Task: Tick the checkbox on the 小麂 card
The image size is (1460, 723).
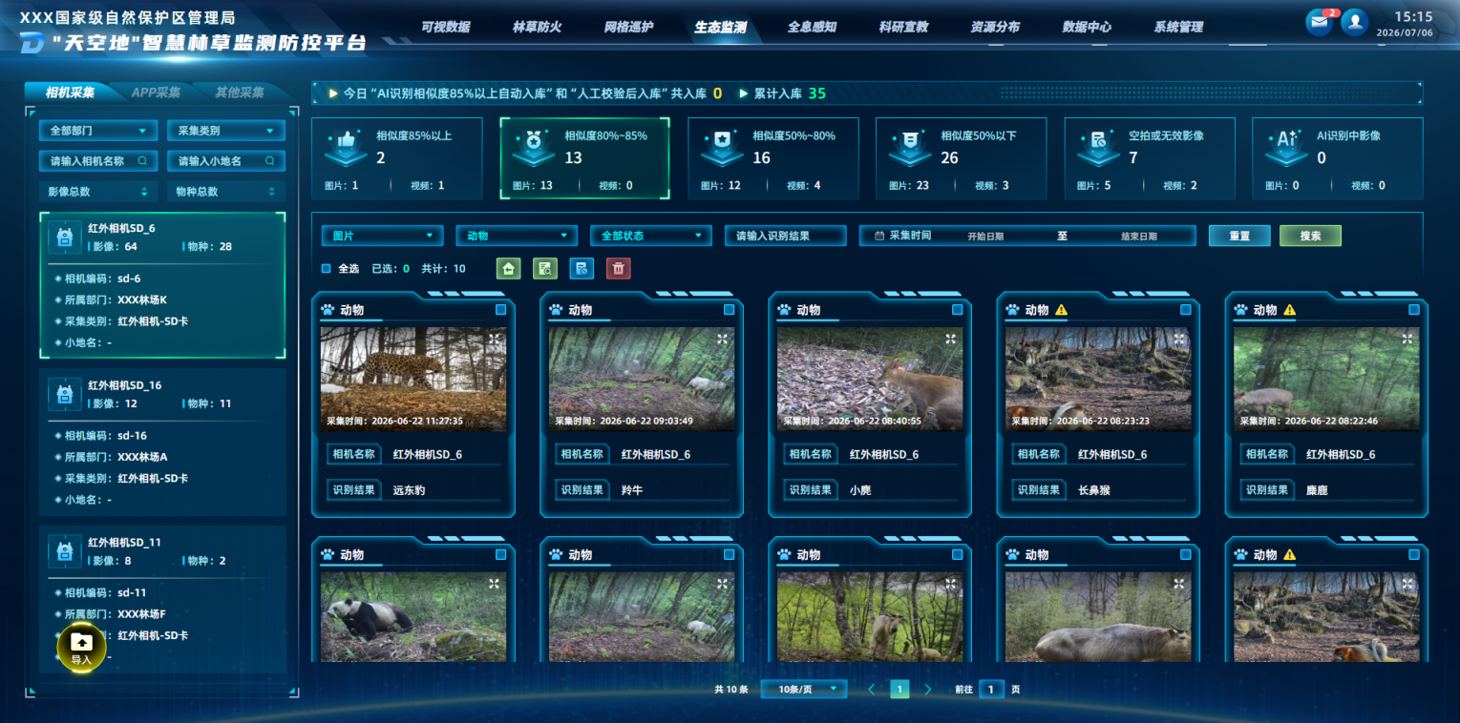Action: pos(958,310)
